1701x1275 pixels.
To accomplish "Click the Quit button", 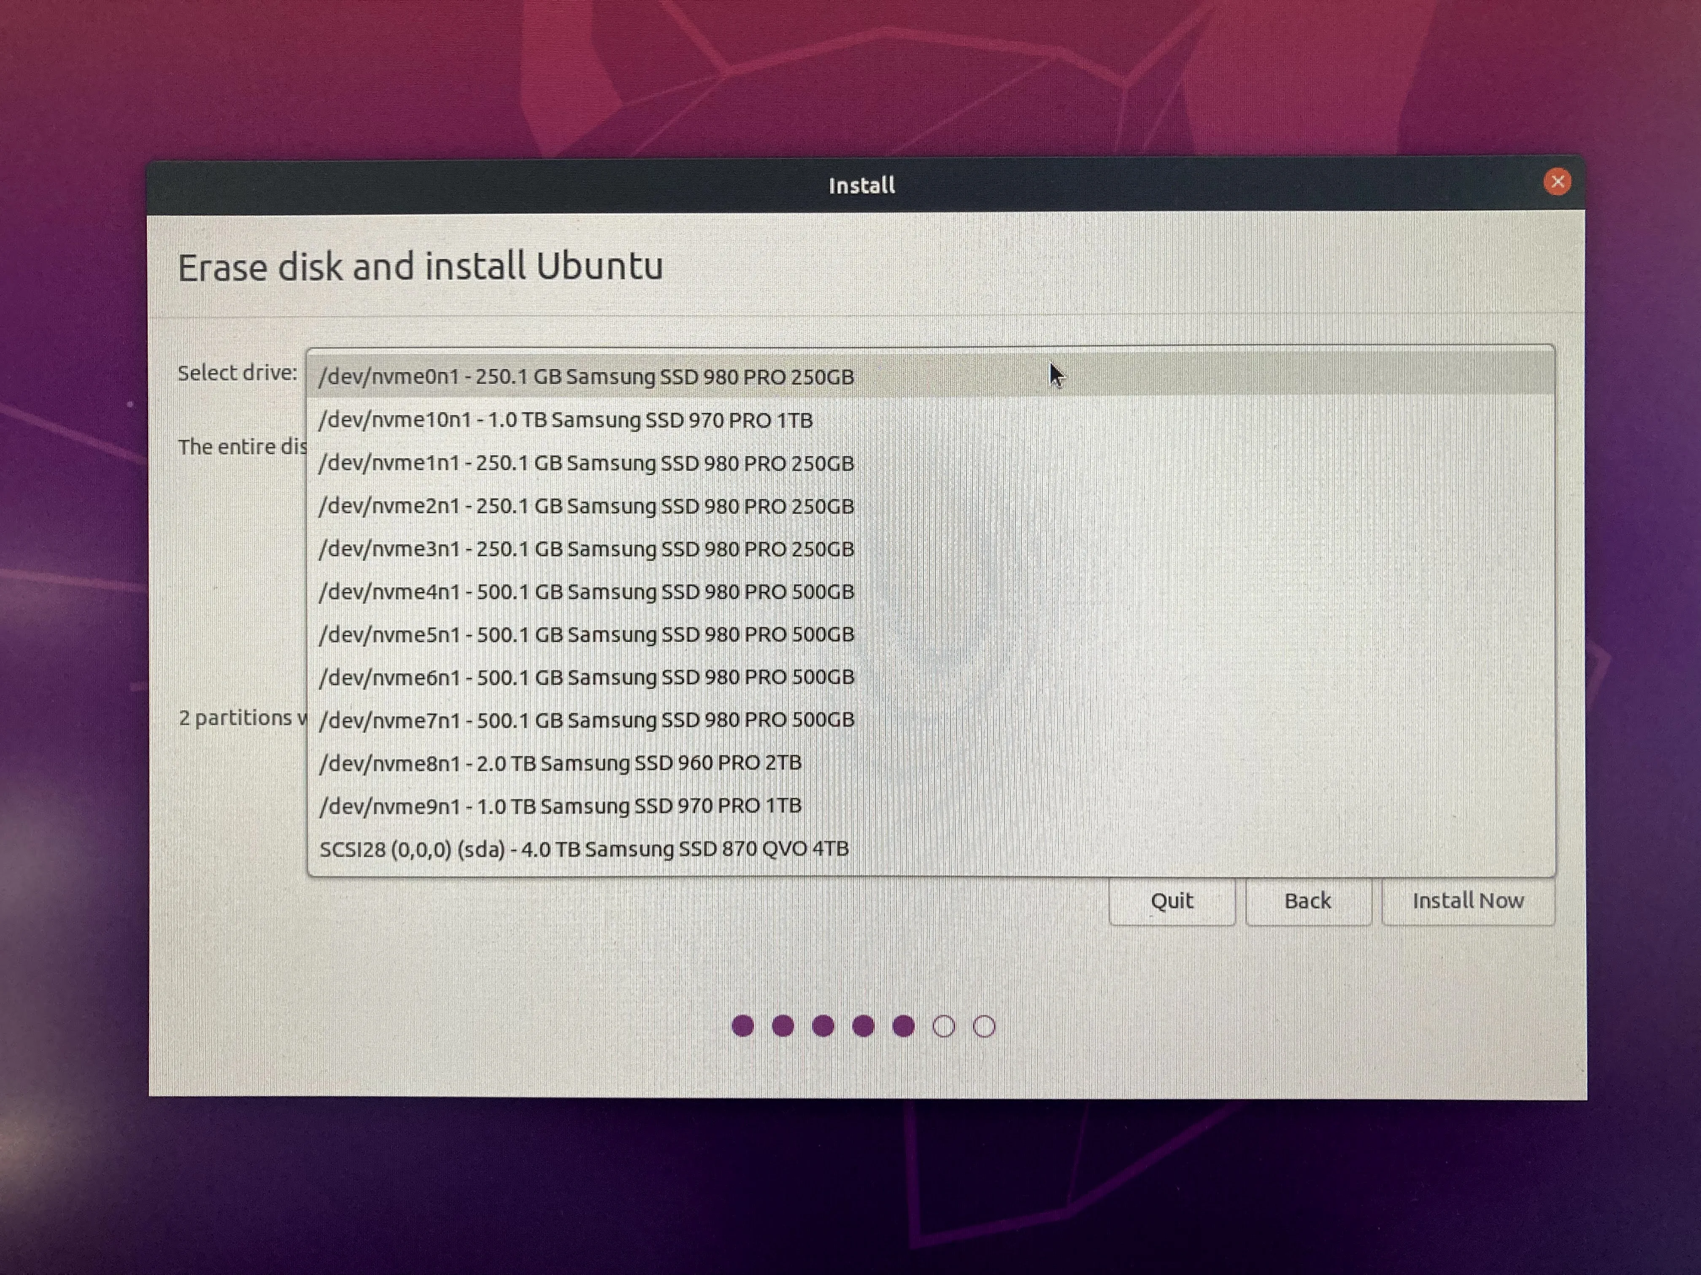I will [x=1171, y=901].
